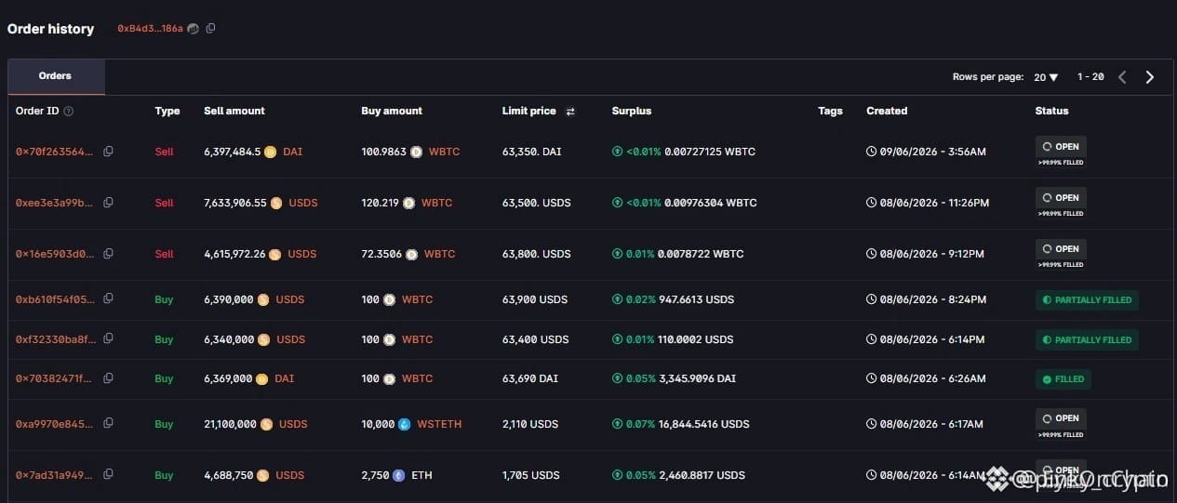Click PARTIALLY FILLED badge for 63,900 USDS order
Screen dimensions: 1177x503
click(x=1087, y=300)
